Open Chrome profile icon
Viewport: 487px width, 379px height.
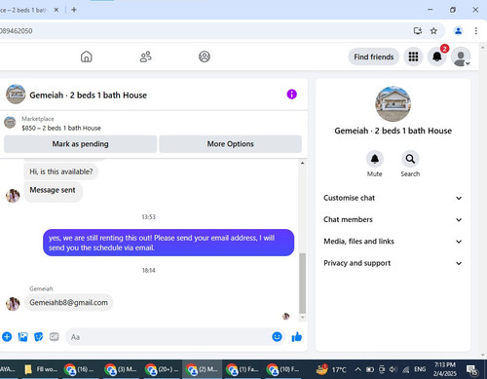coord(458,31)
